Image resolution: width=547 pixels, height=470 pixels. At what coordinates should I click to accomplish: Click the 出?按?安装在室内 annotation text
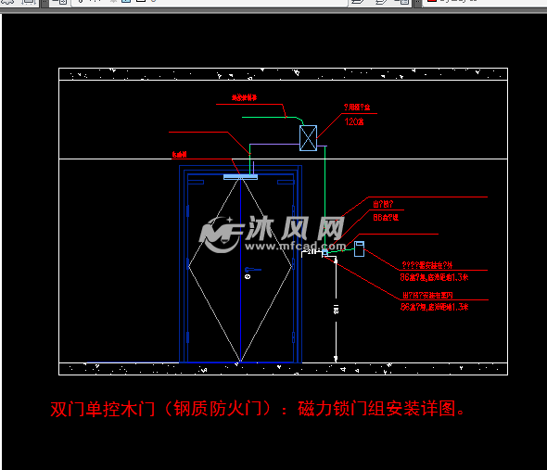pos(427,295)
